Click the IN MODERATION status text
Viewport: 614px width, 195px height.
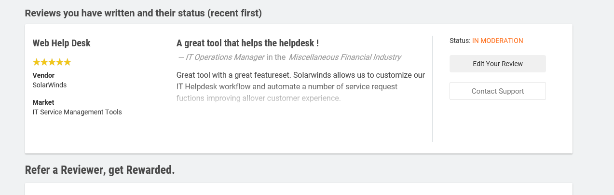(497, 41)
